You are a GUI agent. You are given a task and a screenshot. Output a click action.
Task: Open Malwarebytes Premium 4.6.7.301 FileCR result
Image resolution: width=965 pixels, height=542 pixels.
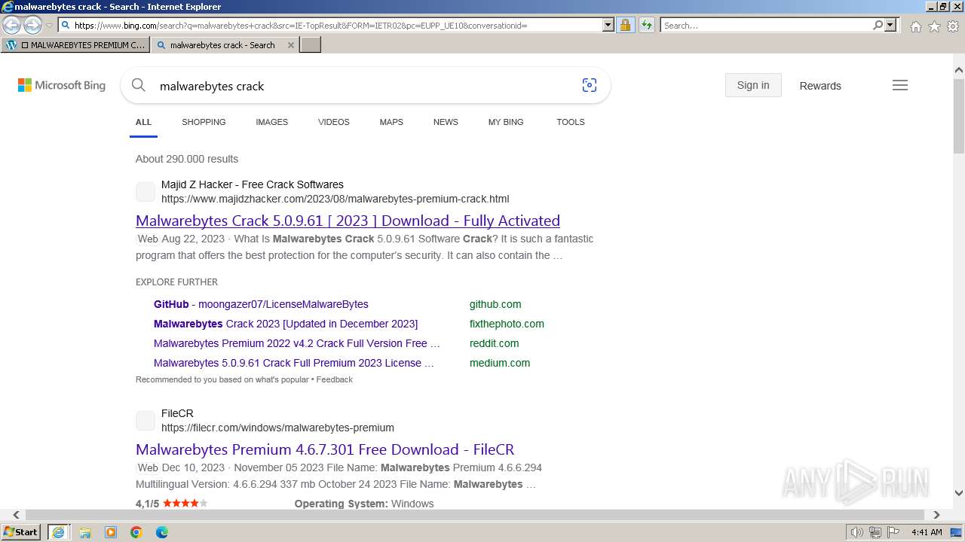point(325,449)
